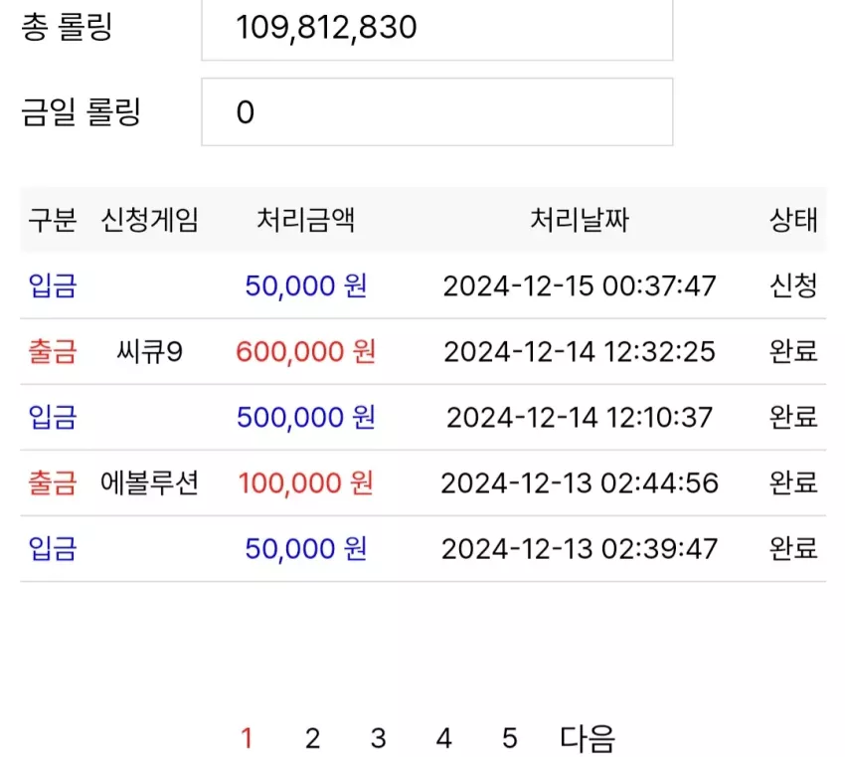
Task: Open the 100,000 원 에볼루션 withdrawal row
Action: tap(423, 483)
